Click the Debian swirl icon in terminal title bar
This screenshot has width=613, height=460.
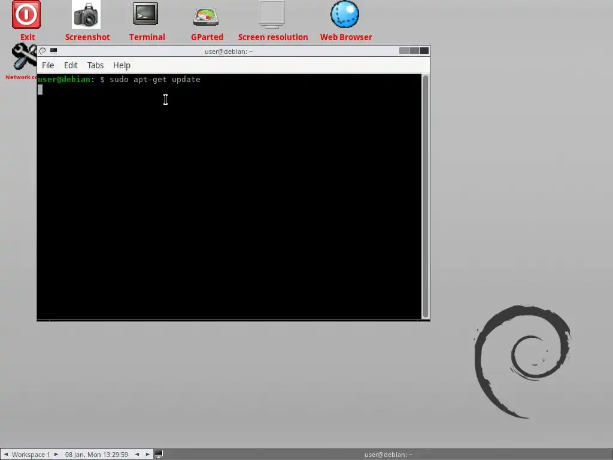[x=43, y=51]
